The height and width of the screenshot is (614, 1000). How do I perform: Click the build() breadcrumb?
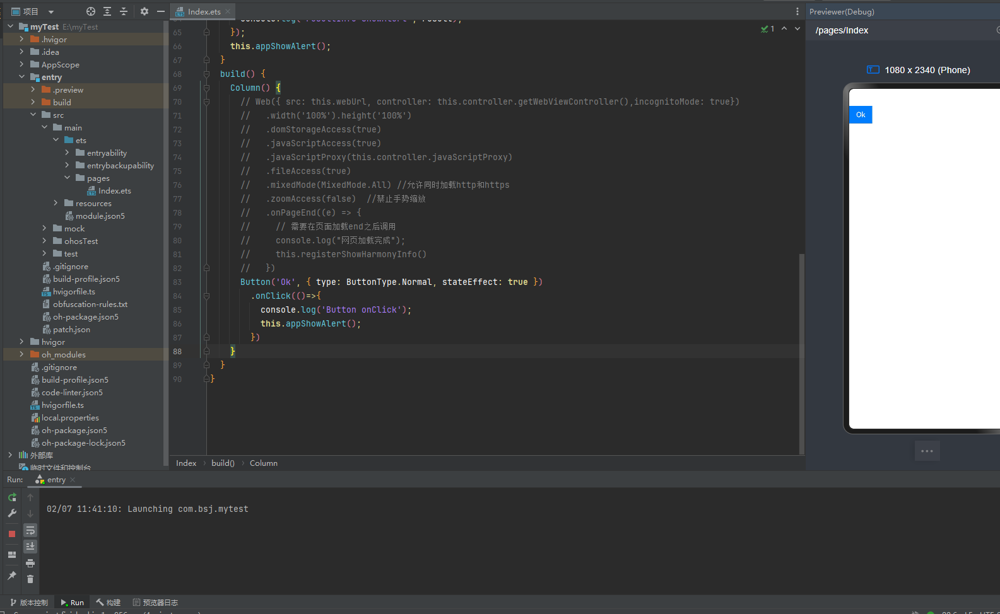coord(223,463)
